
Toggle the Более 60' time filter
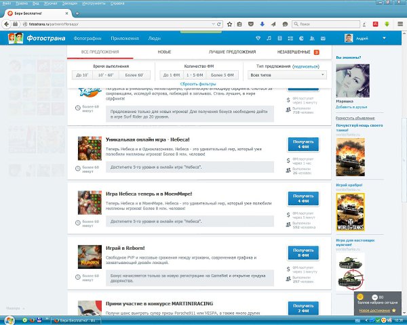click(134, 75)
